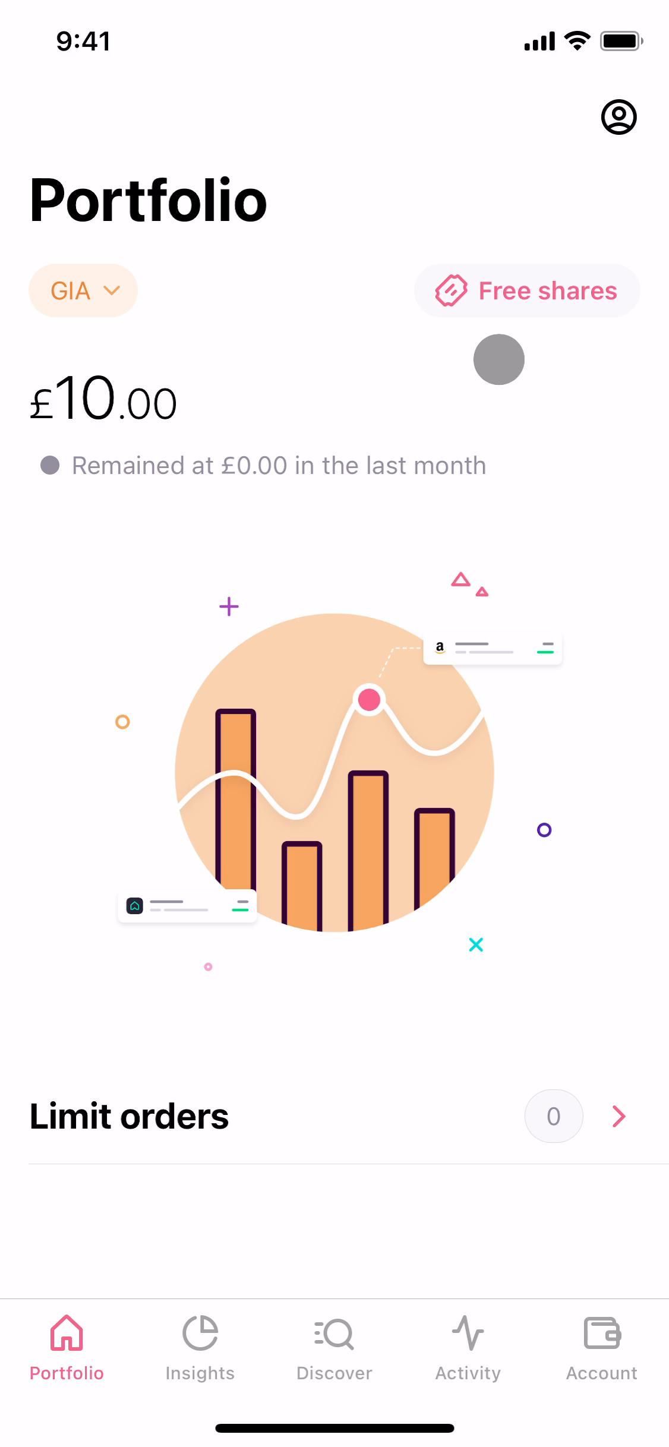Viewport: 669px width, 1447px height.
Task: Tap the battery indicator in the status bar
Action: coord(621,41)
